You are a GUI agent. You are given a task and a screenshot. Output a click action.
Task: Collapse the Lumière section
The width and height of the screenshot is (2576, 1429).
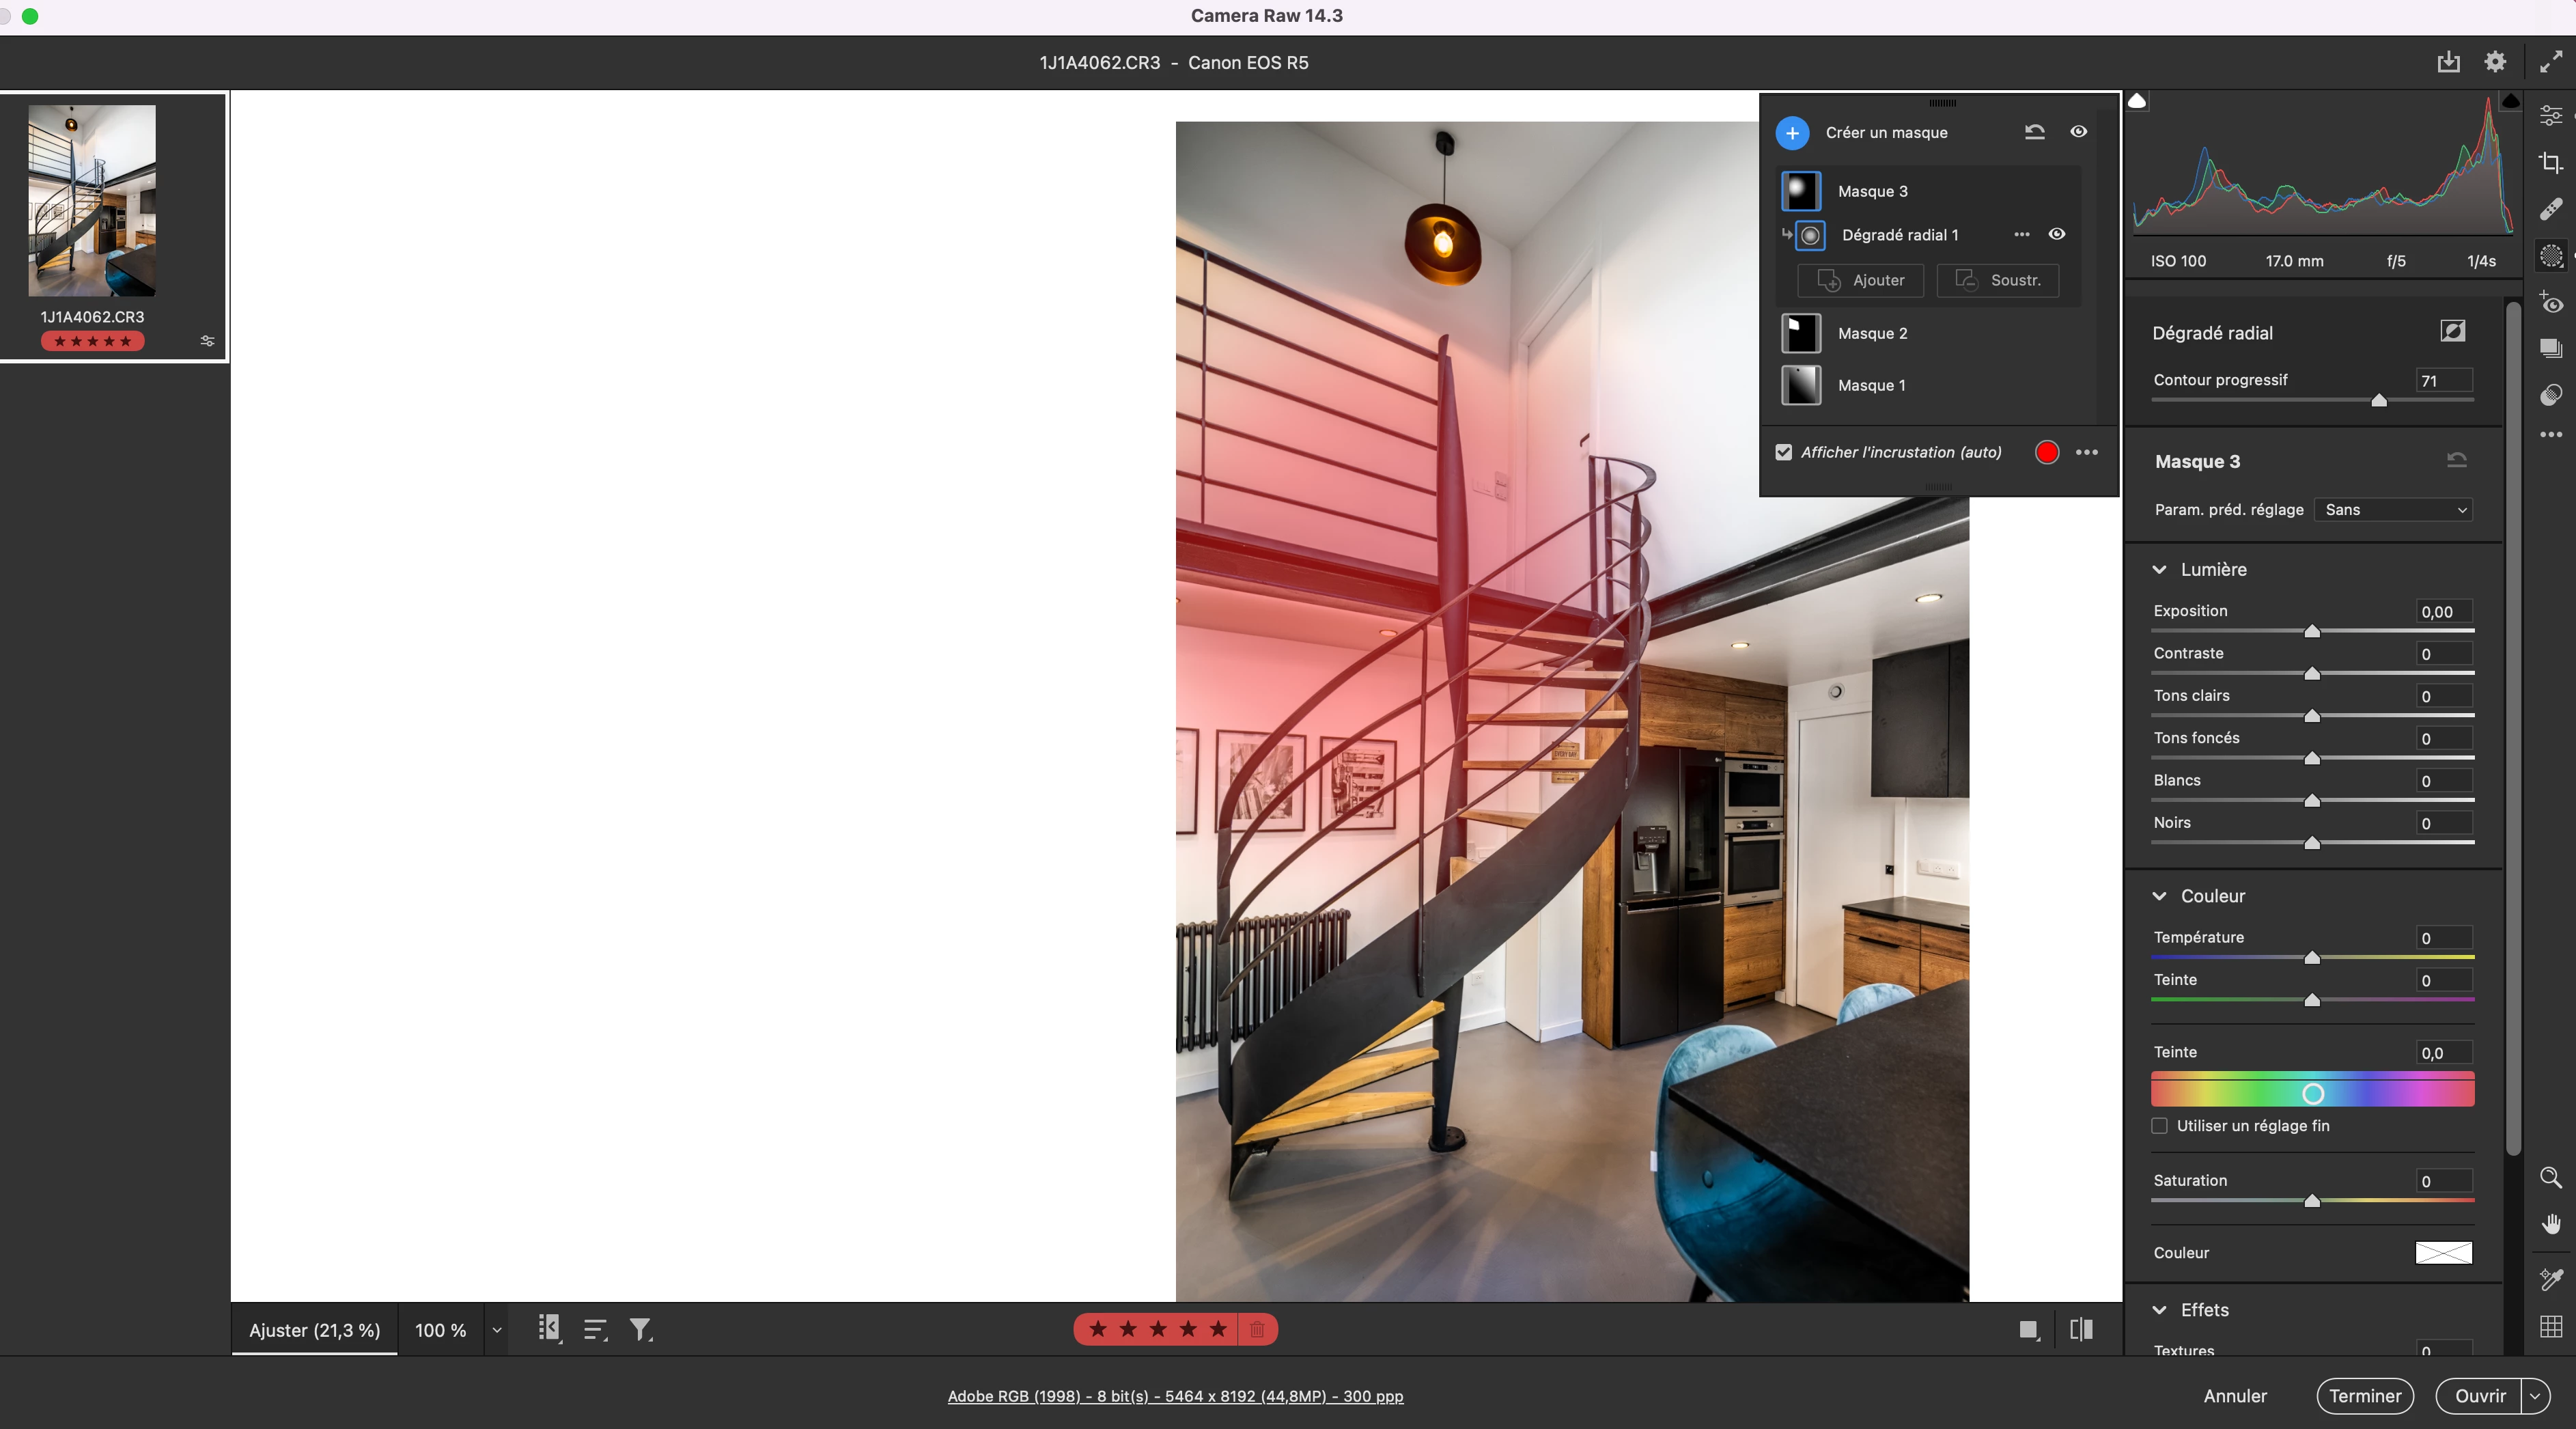(x=2160, y=569)
